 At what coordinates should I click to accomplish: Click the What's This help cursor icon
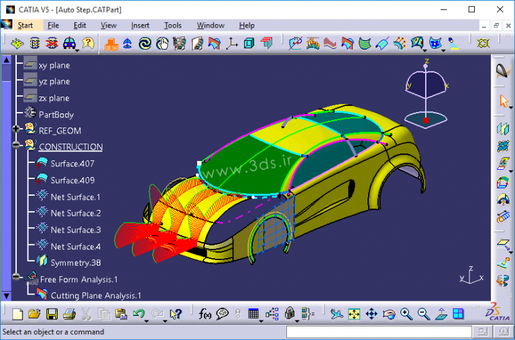click(176, 314)
